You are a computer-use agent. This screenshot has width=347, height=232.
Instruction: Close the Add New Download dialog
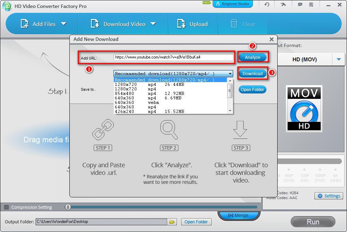271,39
